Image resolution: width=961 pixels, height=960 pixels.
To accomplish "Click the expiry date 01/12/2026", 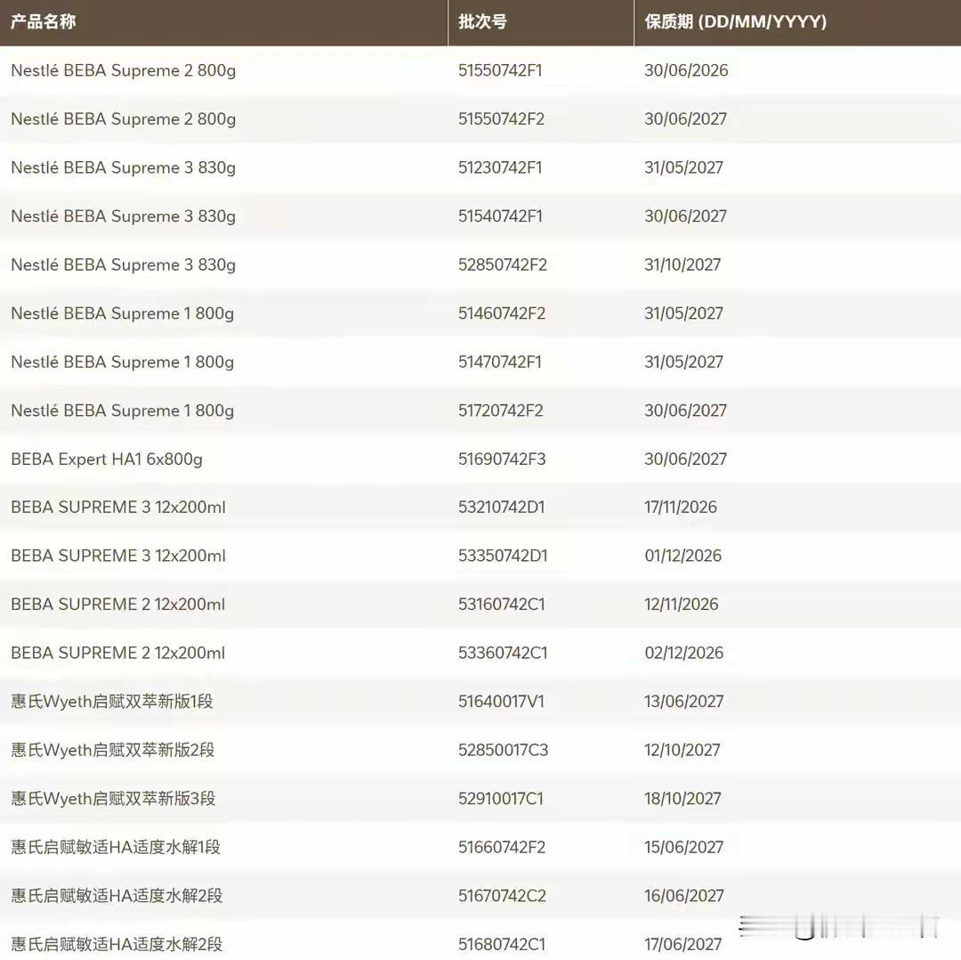I will 683,556.
